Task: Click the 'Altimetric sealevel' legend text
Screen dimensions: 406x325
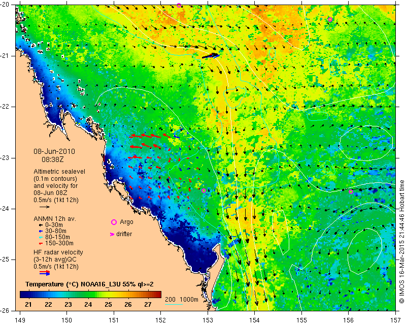Action: [59, 172]
